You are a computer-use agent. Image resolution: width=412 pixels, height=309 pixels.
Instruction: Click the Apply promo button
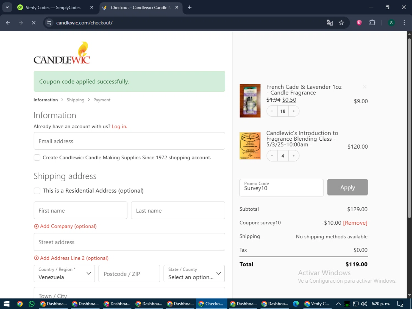coord(347,187)
